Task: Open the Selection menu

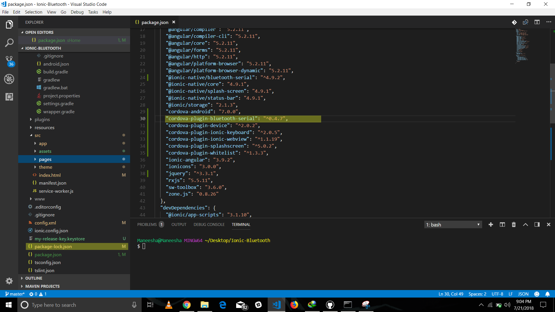Action: (33, 12)
